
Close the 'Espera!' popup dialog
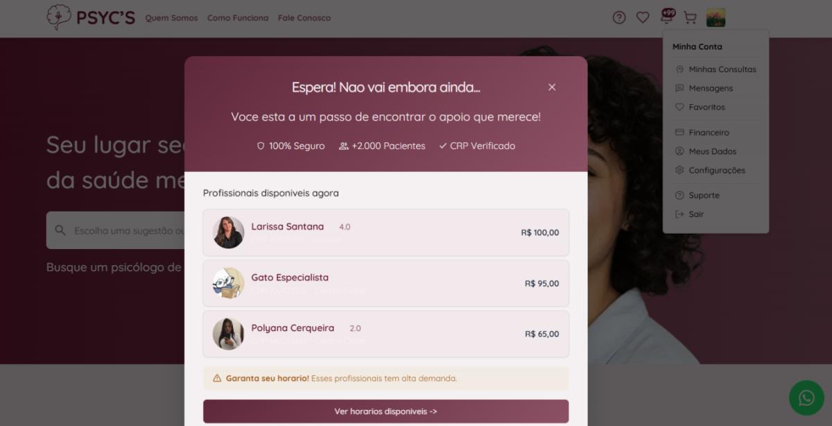[x=552, y=87]
